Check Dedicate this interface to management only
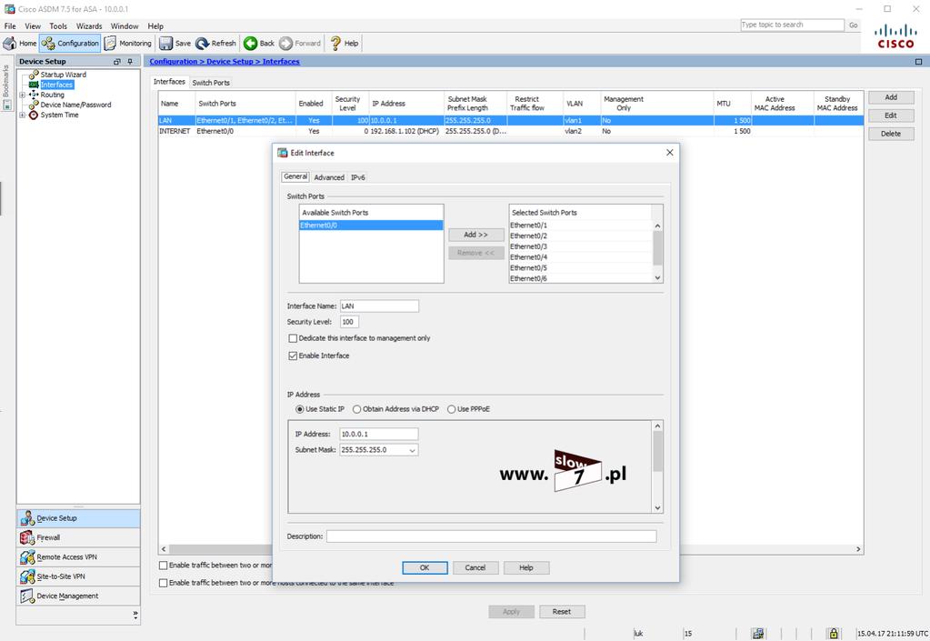This screenshot has height=641, width=930. (x=293, y=338)
